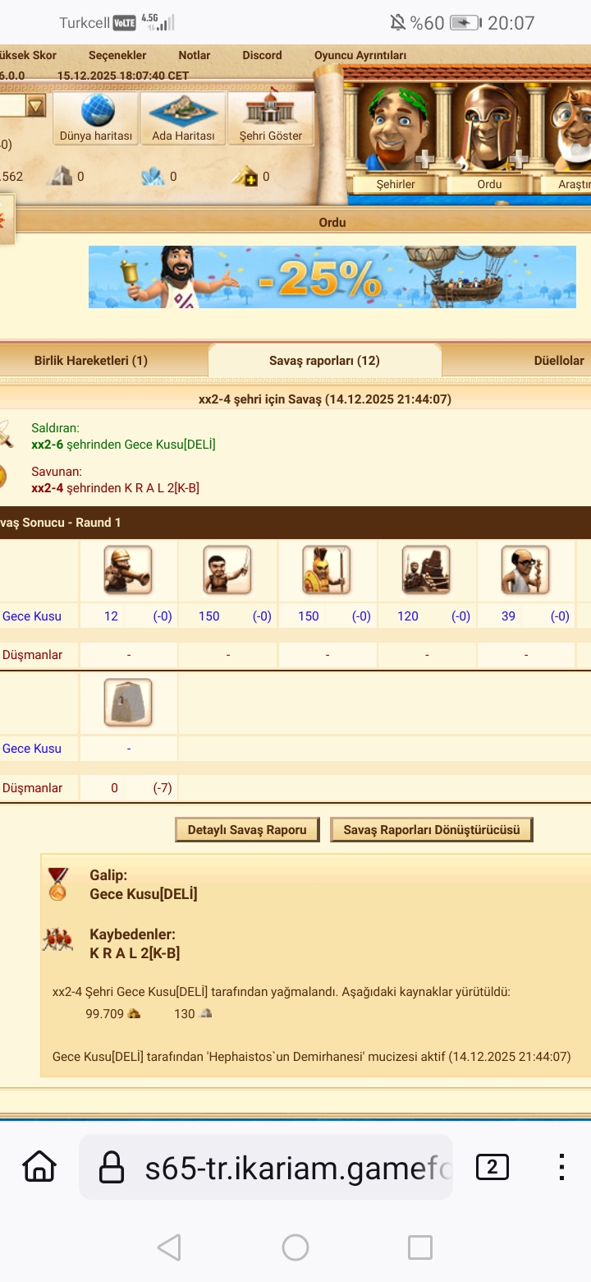This screenshot has width=591, height=1282.
Task: Switch to Birlik Hareketleri (1) tab
Action: 91,361
